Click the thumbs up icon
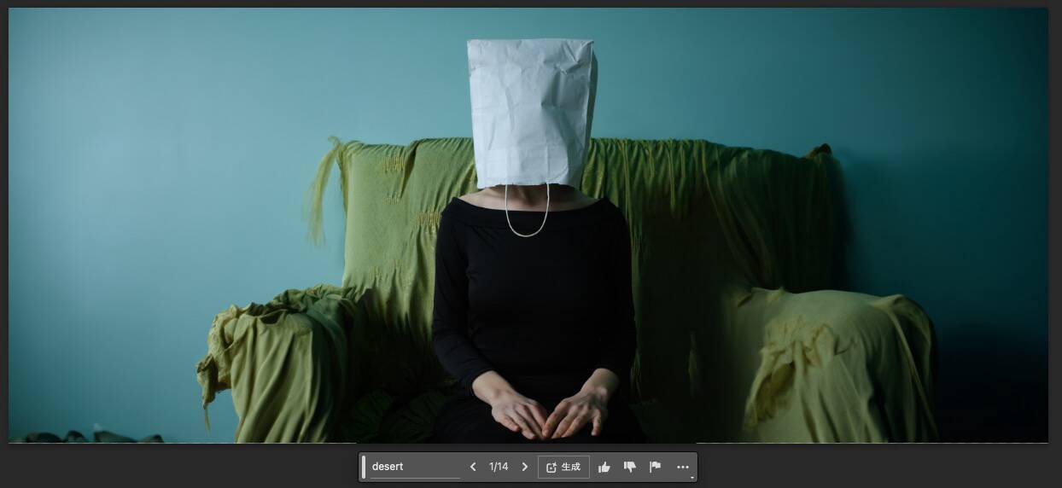The width and height of the screenshot is (1062, 488). (604, 467)
